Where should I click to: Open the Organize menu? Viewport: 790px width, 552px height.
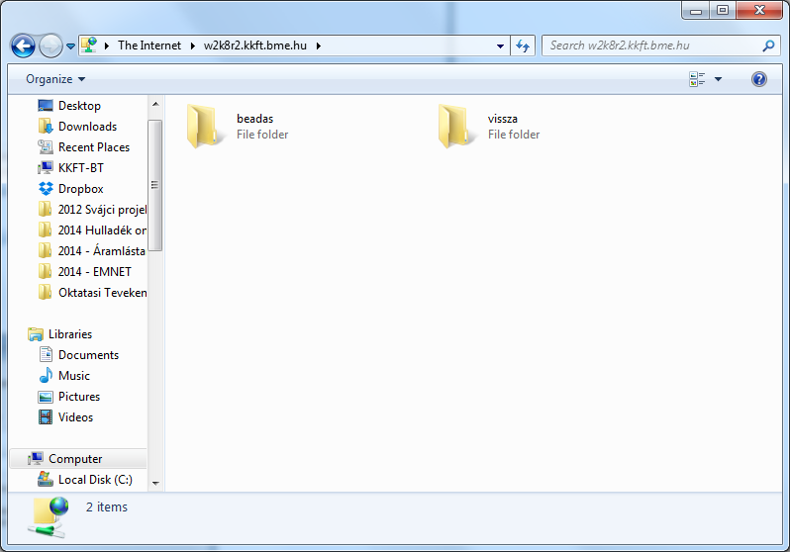tap(55, 79)
